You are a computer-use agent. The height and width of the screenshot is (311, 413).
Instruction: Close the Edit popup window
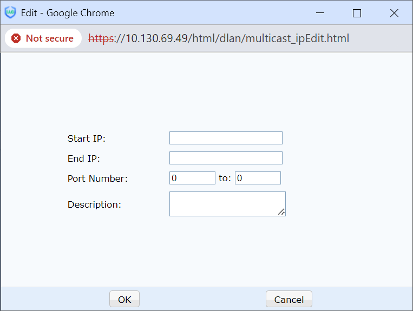394,13
